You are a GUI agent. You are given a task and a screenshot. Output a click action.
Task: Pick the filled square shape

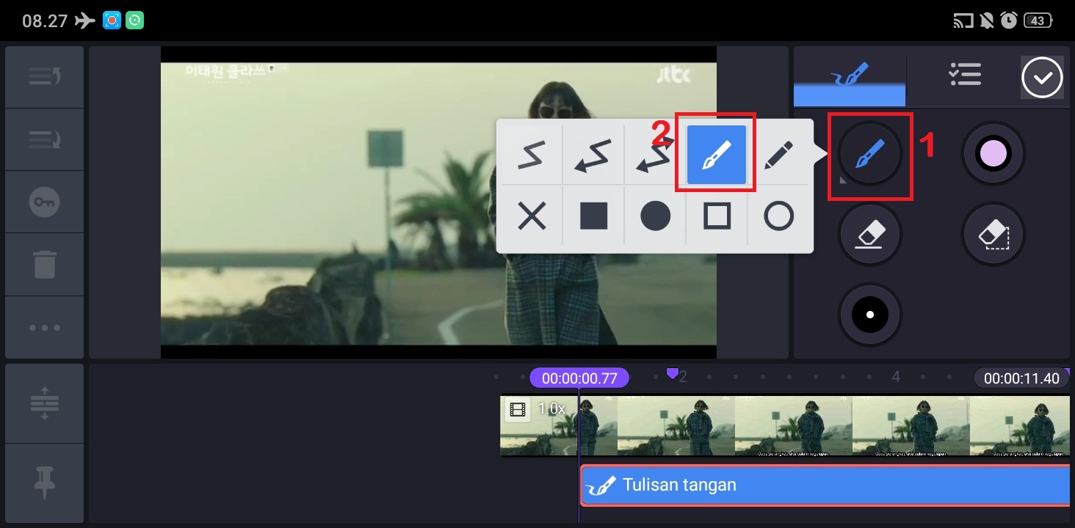tap(593, 216)
